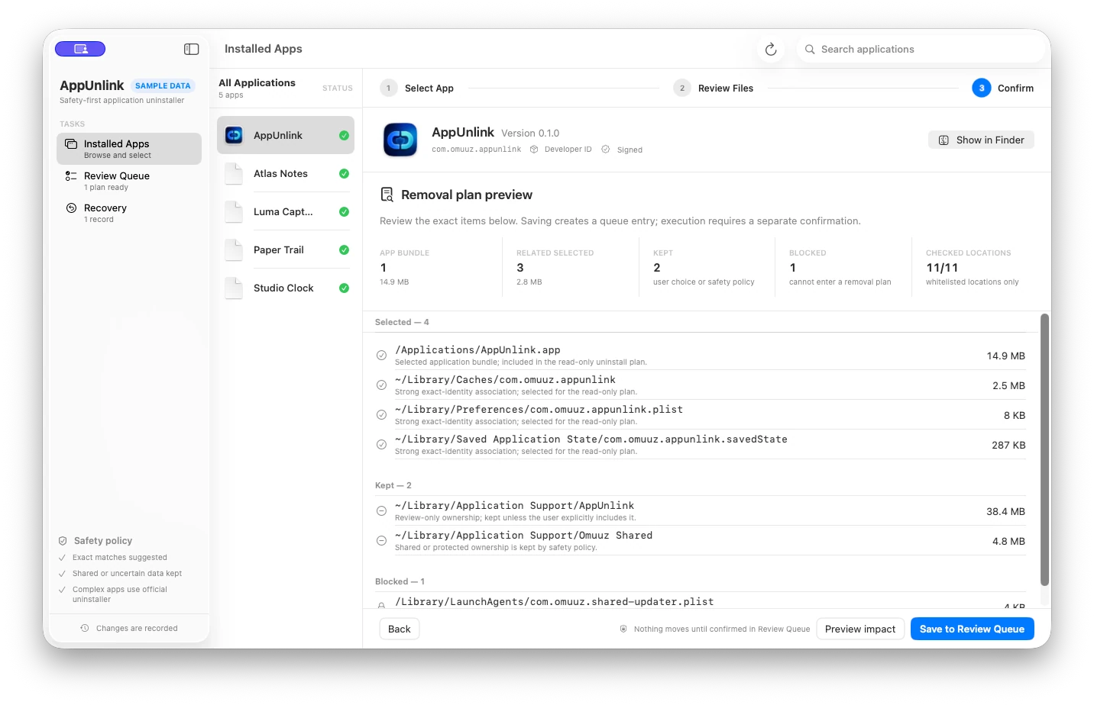Click the Search applications field
The image size is (1094, 705).
[x=921, y=49]
